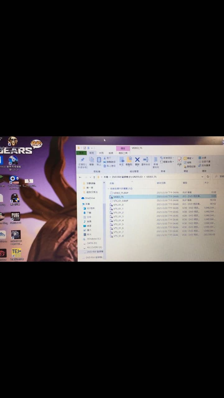
Task: Collapse the files currently on disc group
Action: (109, 188)
